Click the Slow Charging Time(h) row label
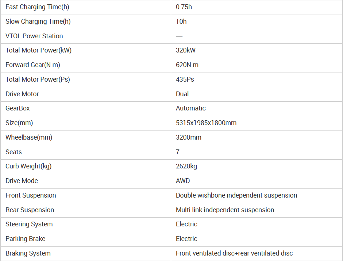Image resolution: width=343 pixels, height=261 pixels. coord(38,22)
